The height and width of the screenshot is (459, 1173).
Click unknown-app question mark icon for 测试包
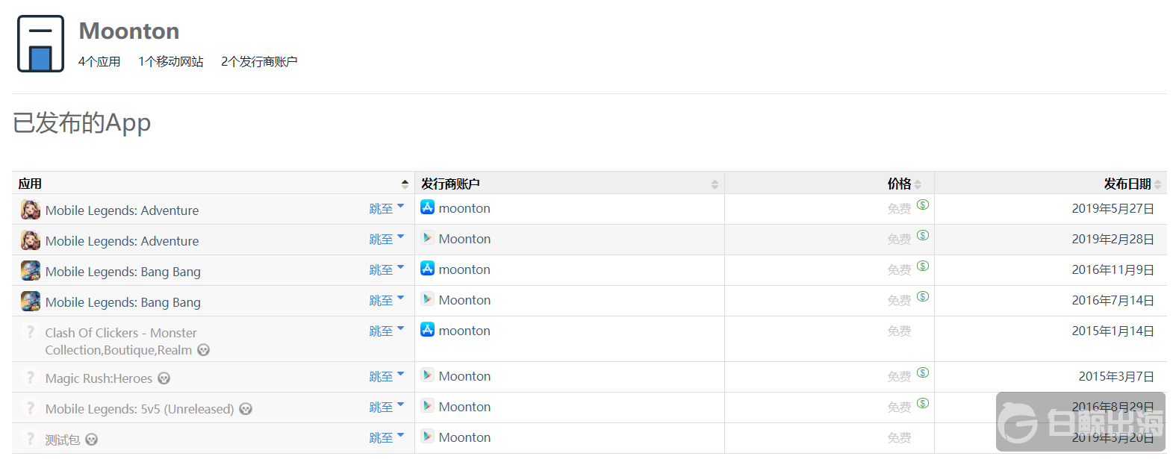click(x=31, y=439)
